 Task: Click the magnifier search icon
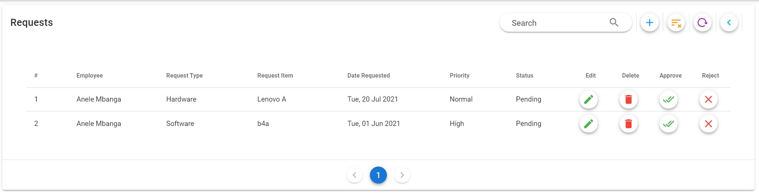[x=614, y=23]
